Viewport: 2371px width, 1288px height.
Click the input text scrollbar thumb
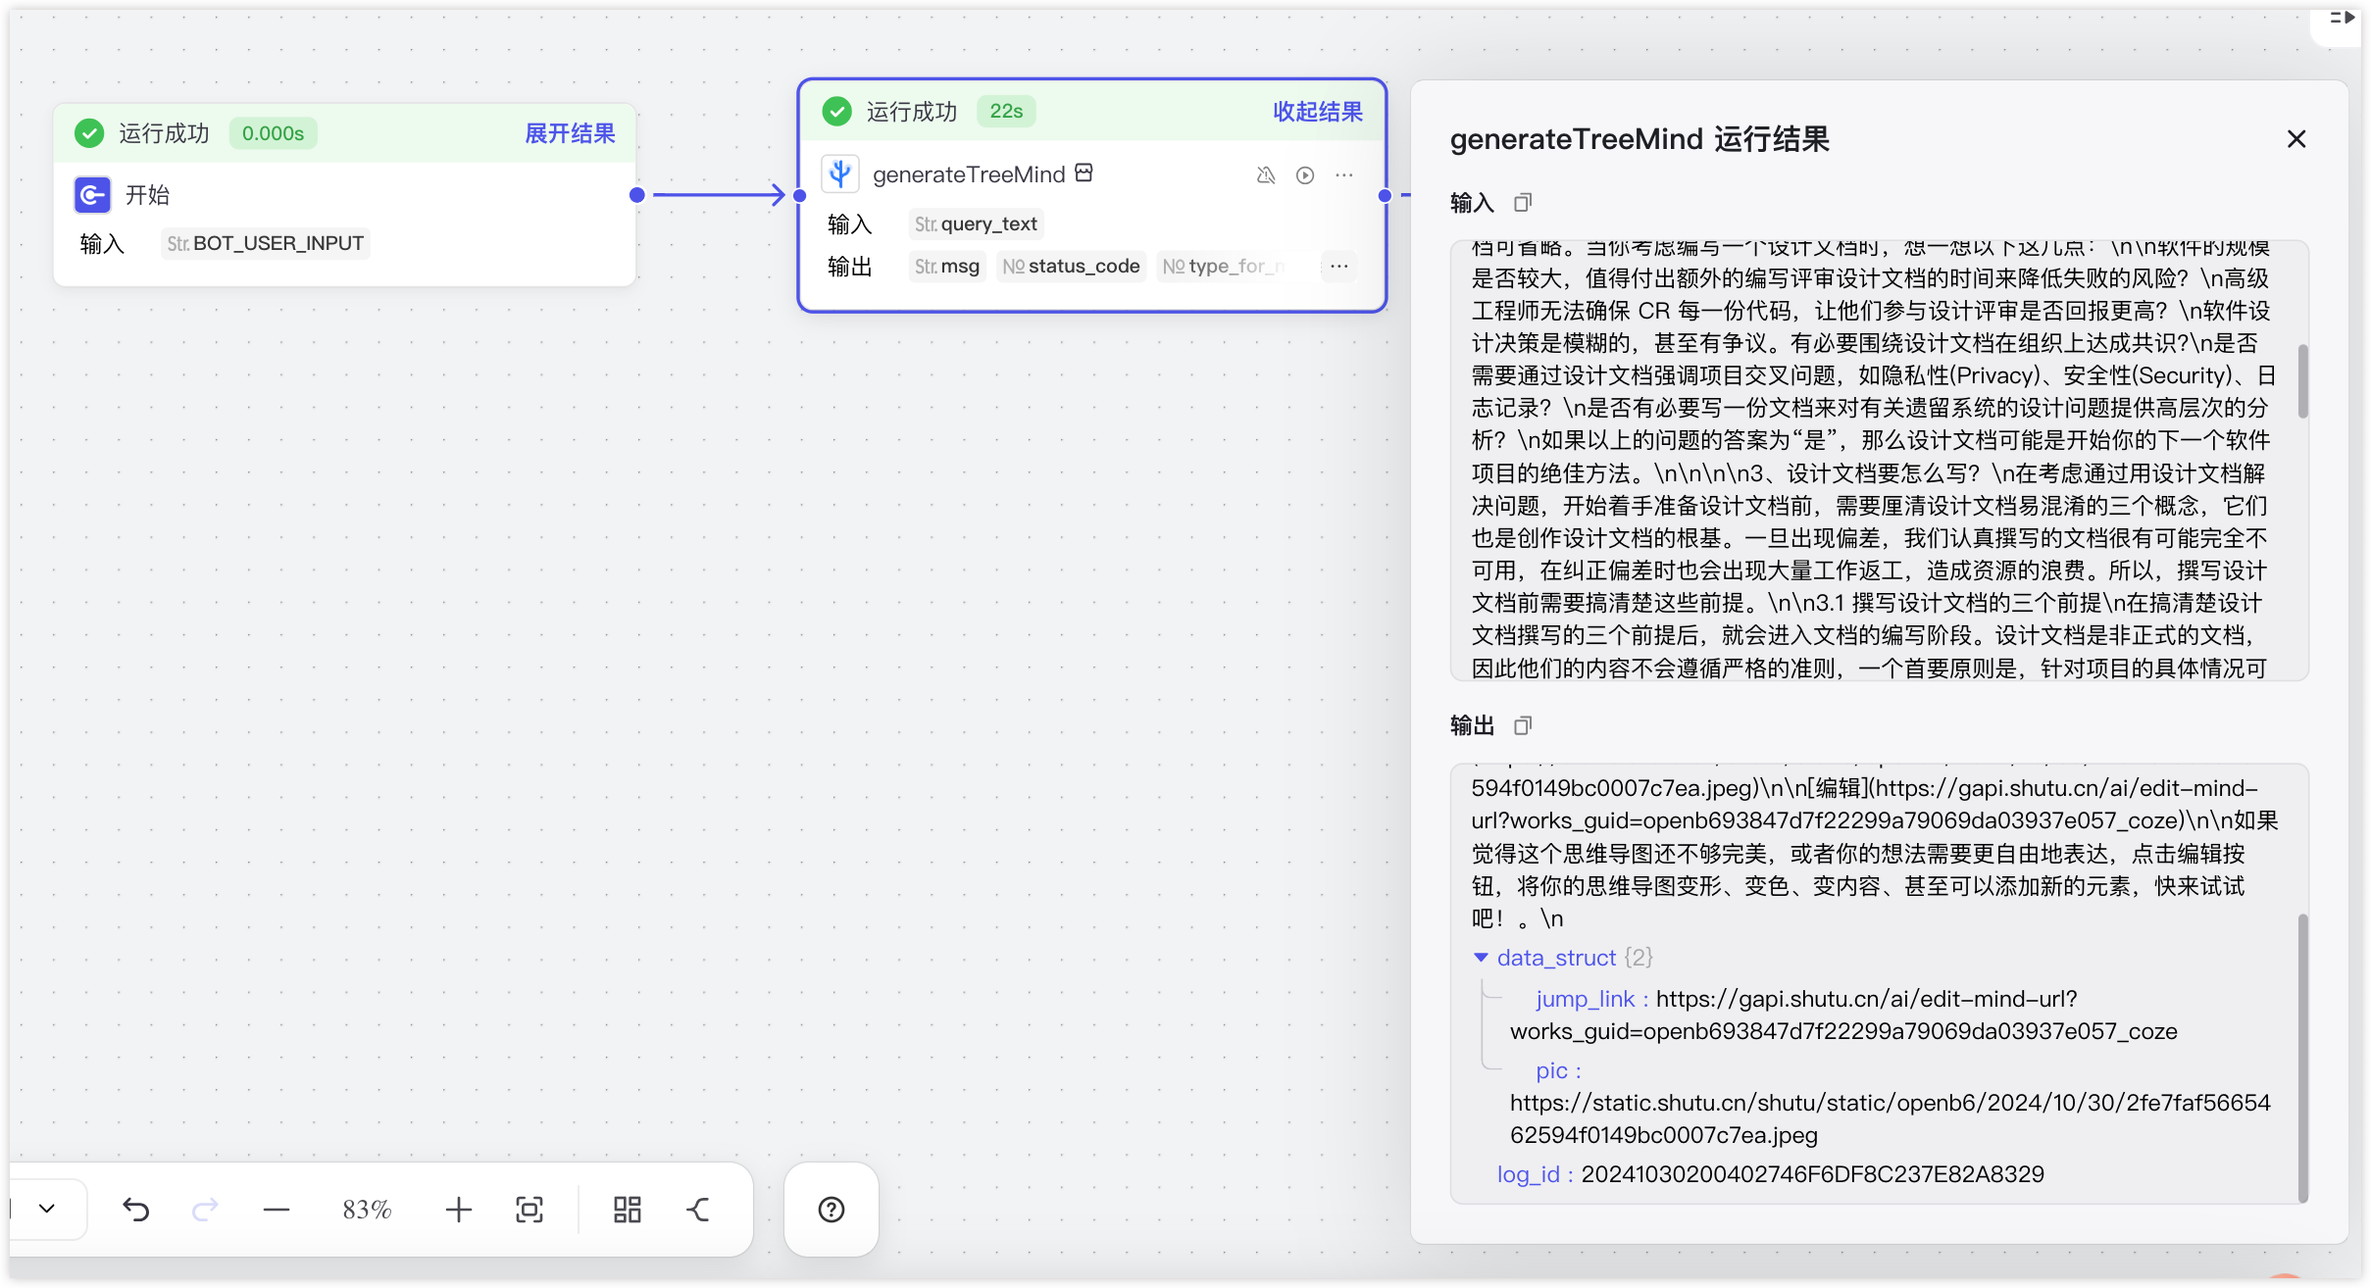2302,382
